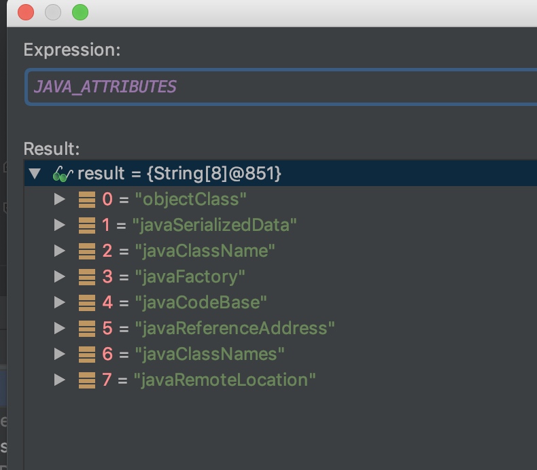Click the element icon beside javaCodeBase
The width and height of the screenshot is (537, 470).
87,303
